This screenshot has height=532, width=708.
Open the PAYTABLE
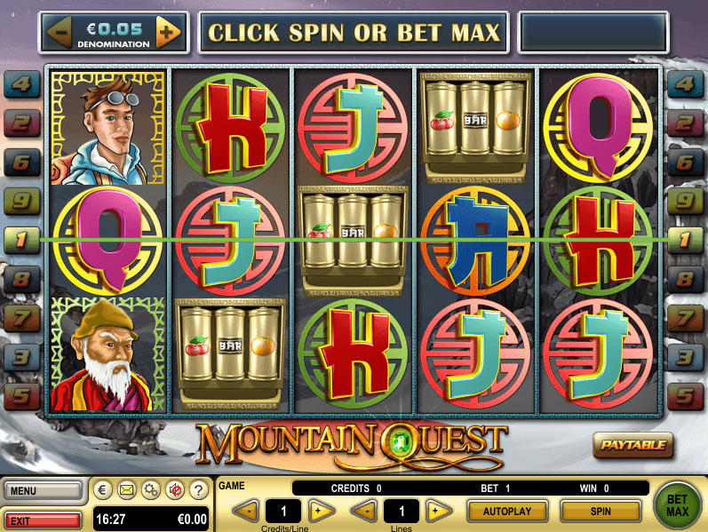coord(633,445)
